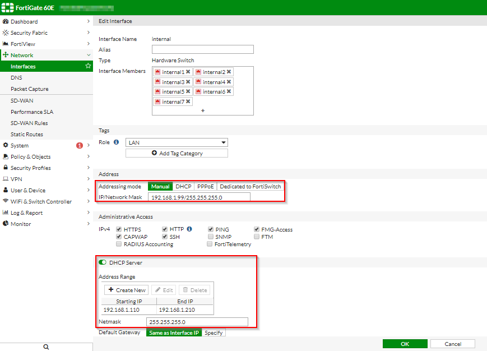The width and height of the screenshot is (487, 351).
Task: Select the DHCP addressing mode tab
Action: click(184, 186)
